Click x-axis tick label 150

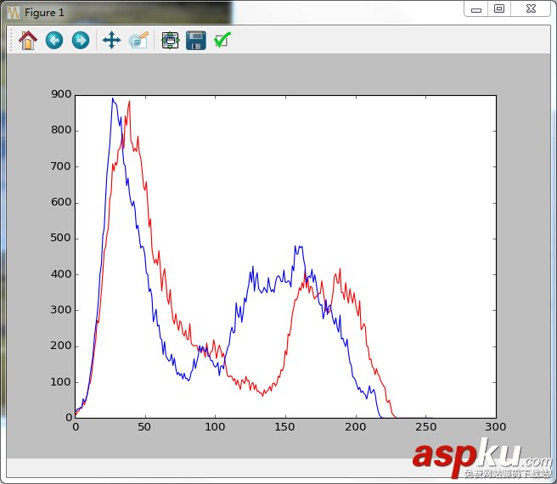(x=285, y=427)
